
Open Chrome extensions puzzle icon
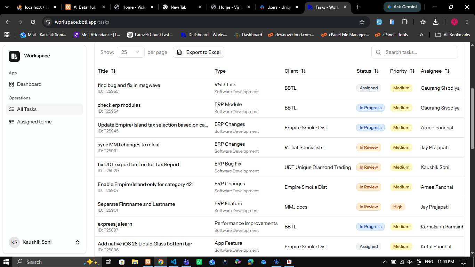pyautogui.click(x=404, y=22)
